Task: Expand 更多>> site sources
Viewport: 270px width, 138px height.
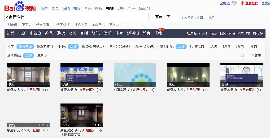Action: [42, 55]
